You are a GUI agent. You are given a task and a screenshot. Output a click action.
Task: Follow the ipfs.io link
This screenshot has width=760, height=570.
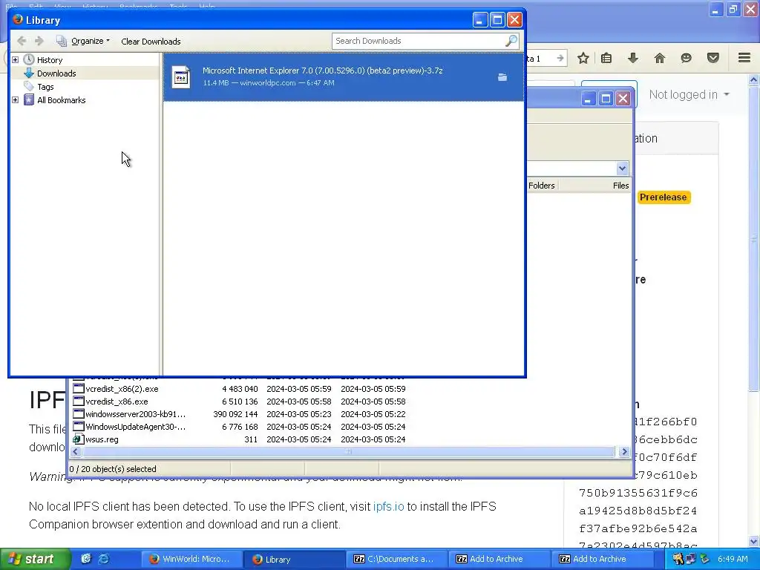point(388,506)
